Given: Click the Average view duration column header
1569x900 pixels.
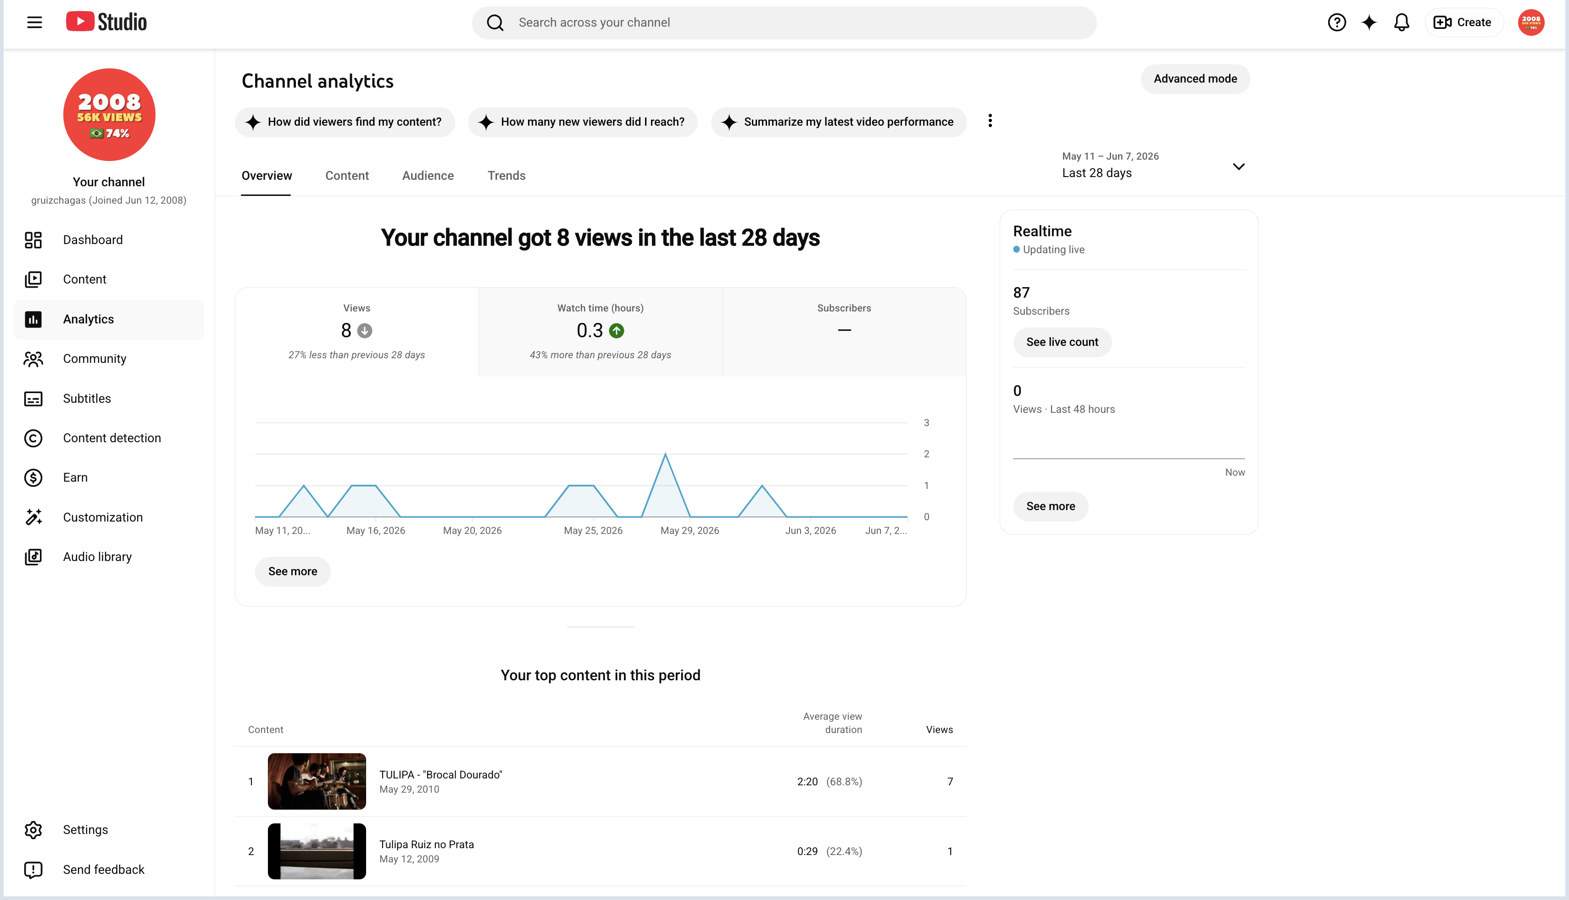Looking at the screenshot, I should tap(832, 722).
